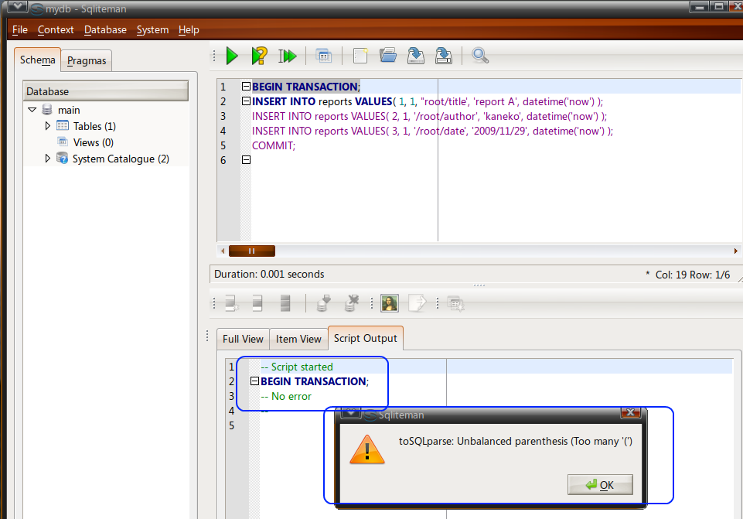
Task: Click the 'COMMIT;' line in the editor
Action: click(x=274, y=145)
